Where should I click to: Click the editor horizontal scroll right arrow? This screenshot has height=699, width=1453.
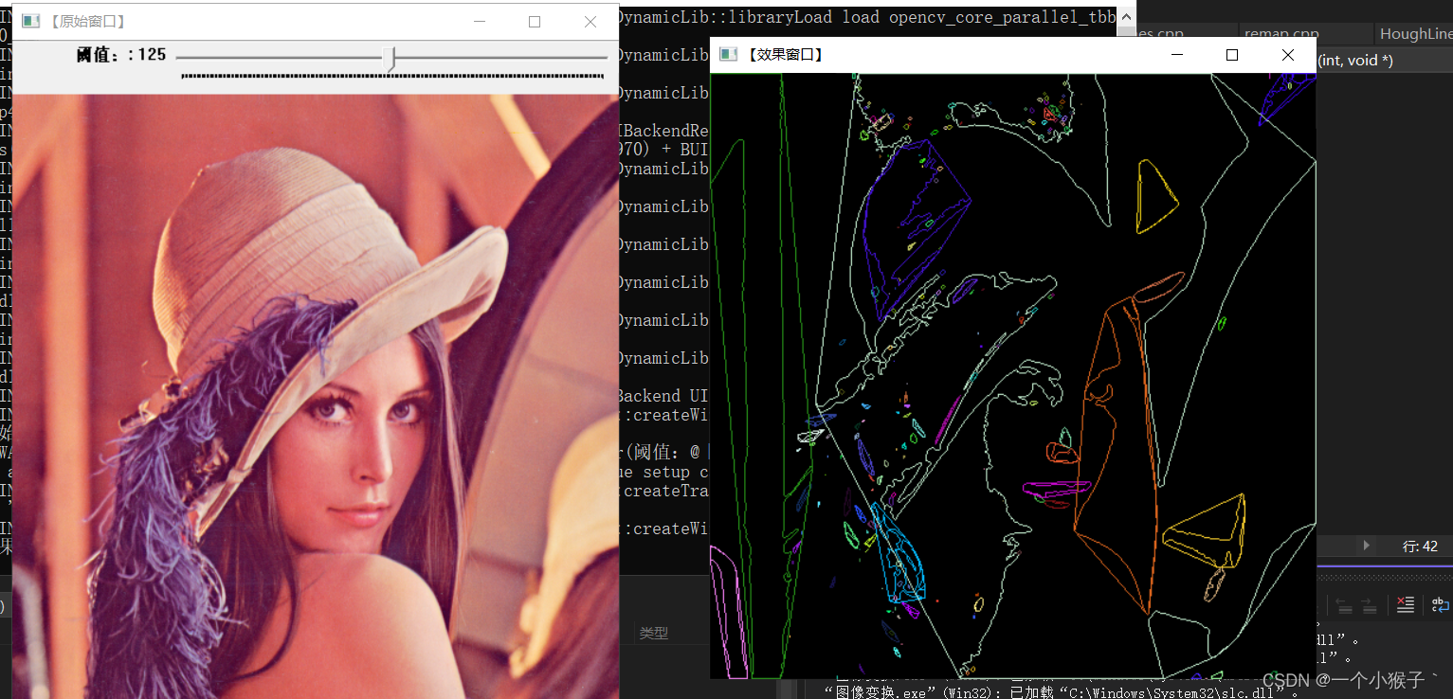pos(1366,546)
